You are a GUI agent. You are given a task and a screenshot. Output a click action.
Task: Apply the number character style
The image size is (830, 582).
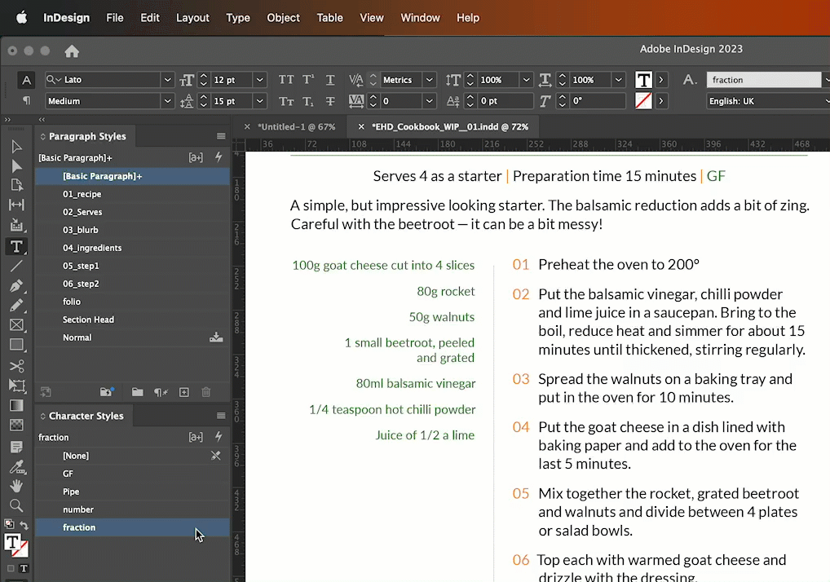(x=78, y=509)
